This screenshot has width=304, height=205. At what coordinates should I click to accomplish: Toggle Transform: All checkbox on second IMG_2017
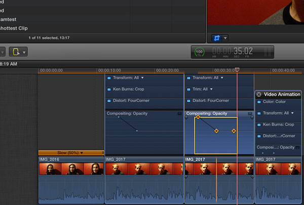[188, 78]
